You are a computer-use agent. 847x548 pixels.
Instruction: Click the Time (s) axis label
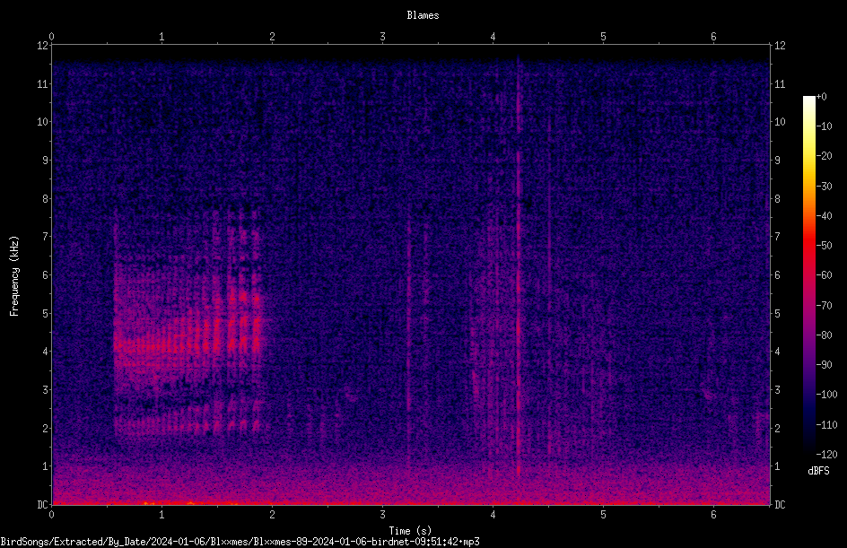coord(410,531)
